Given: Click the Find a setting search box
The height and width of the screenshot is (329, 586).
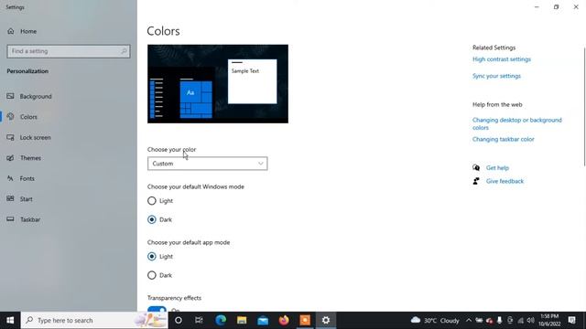Looking at the screenshot, I should tap(69, 51).
